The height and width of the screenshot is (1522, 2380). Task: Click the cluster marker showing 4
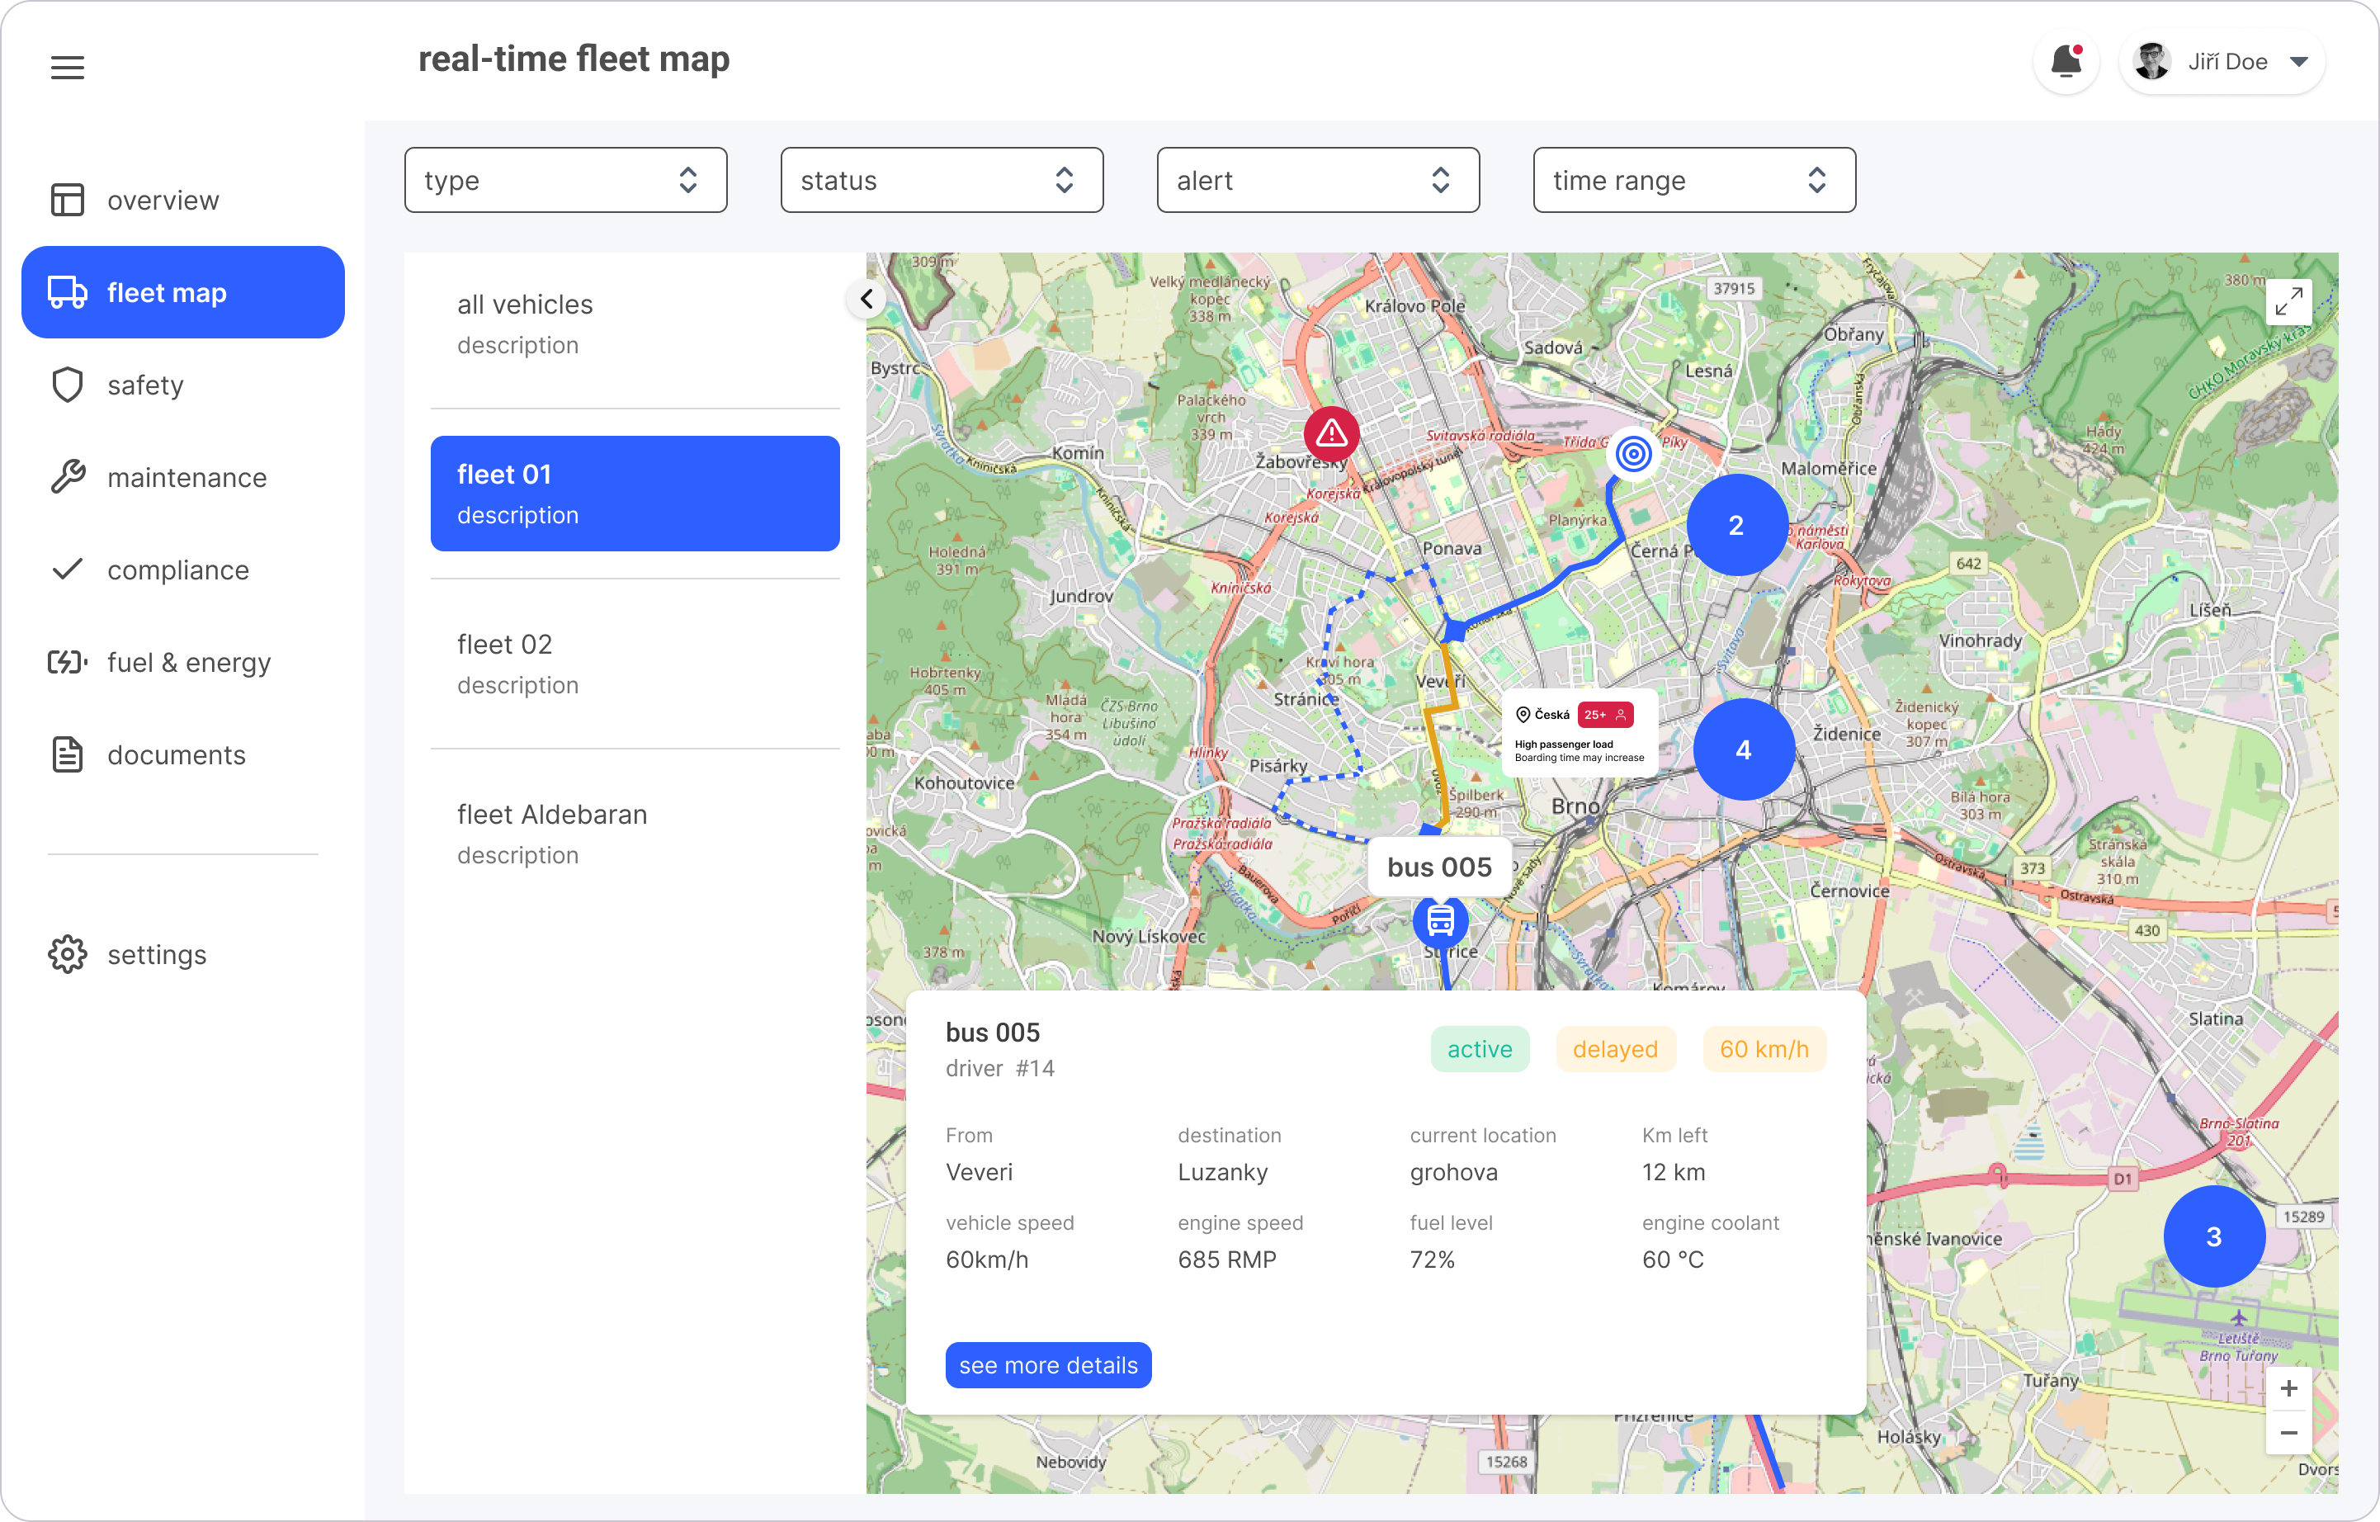[1744, 749]
